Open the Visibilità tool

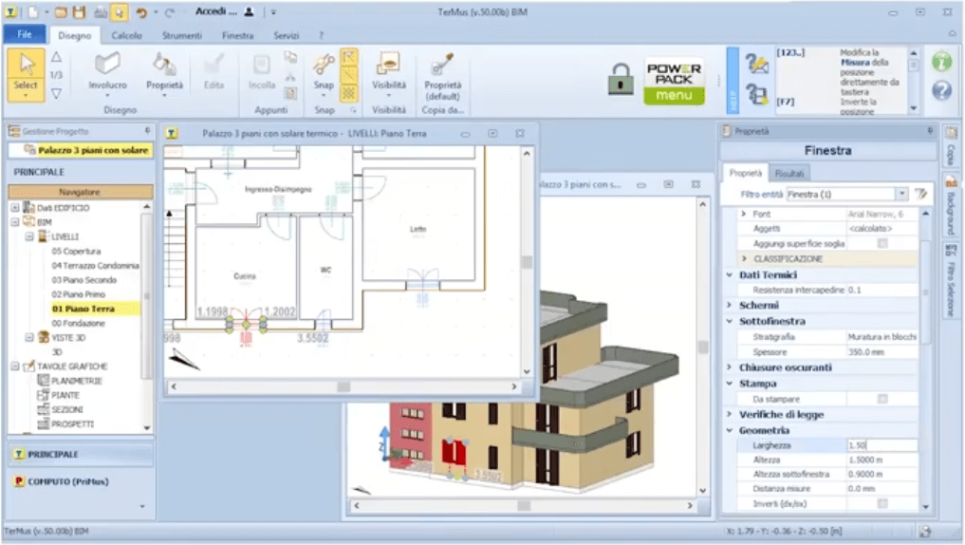pyautogui.click(x=388, y=66)
